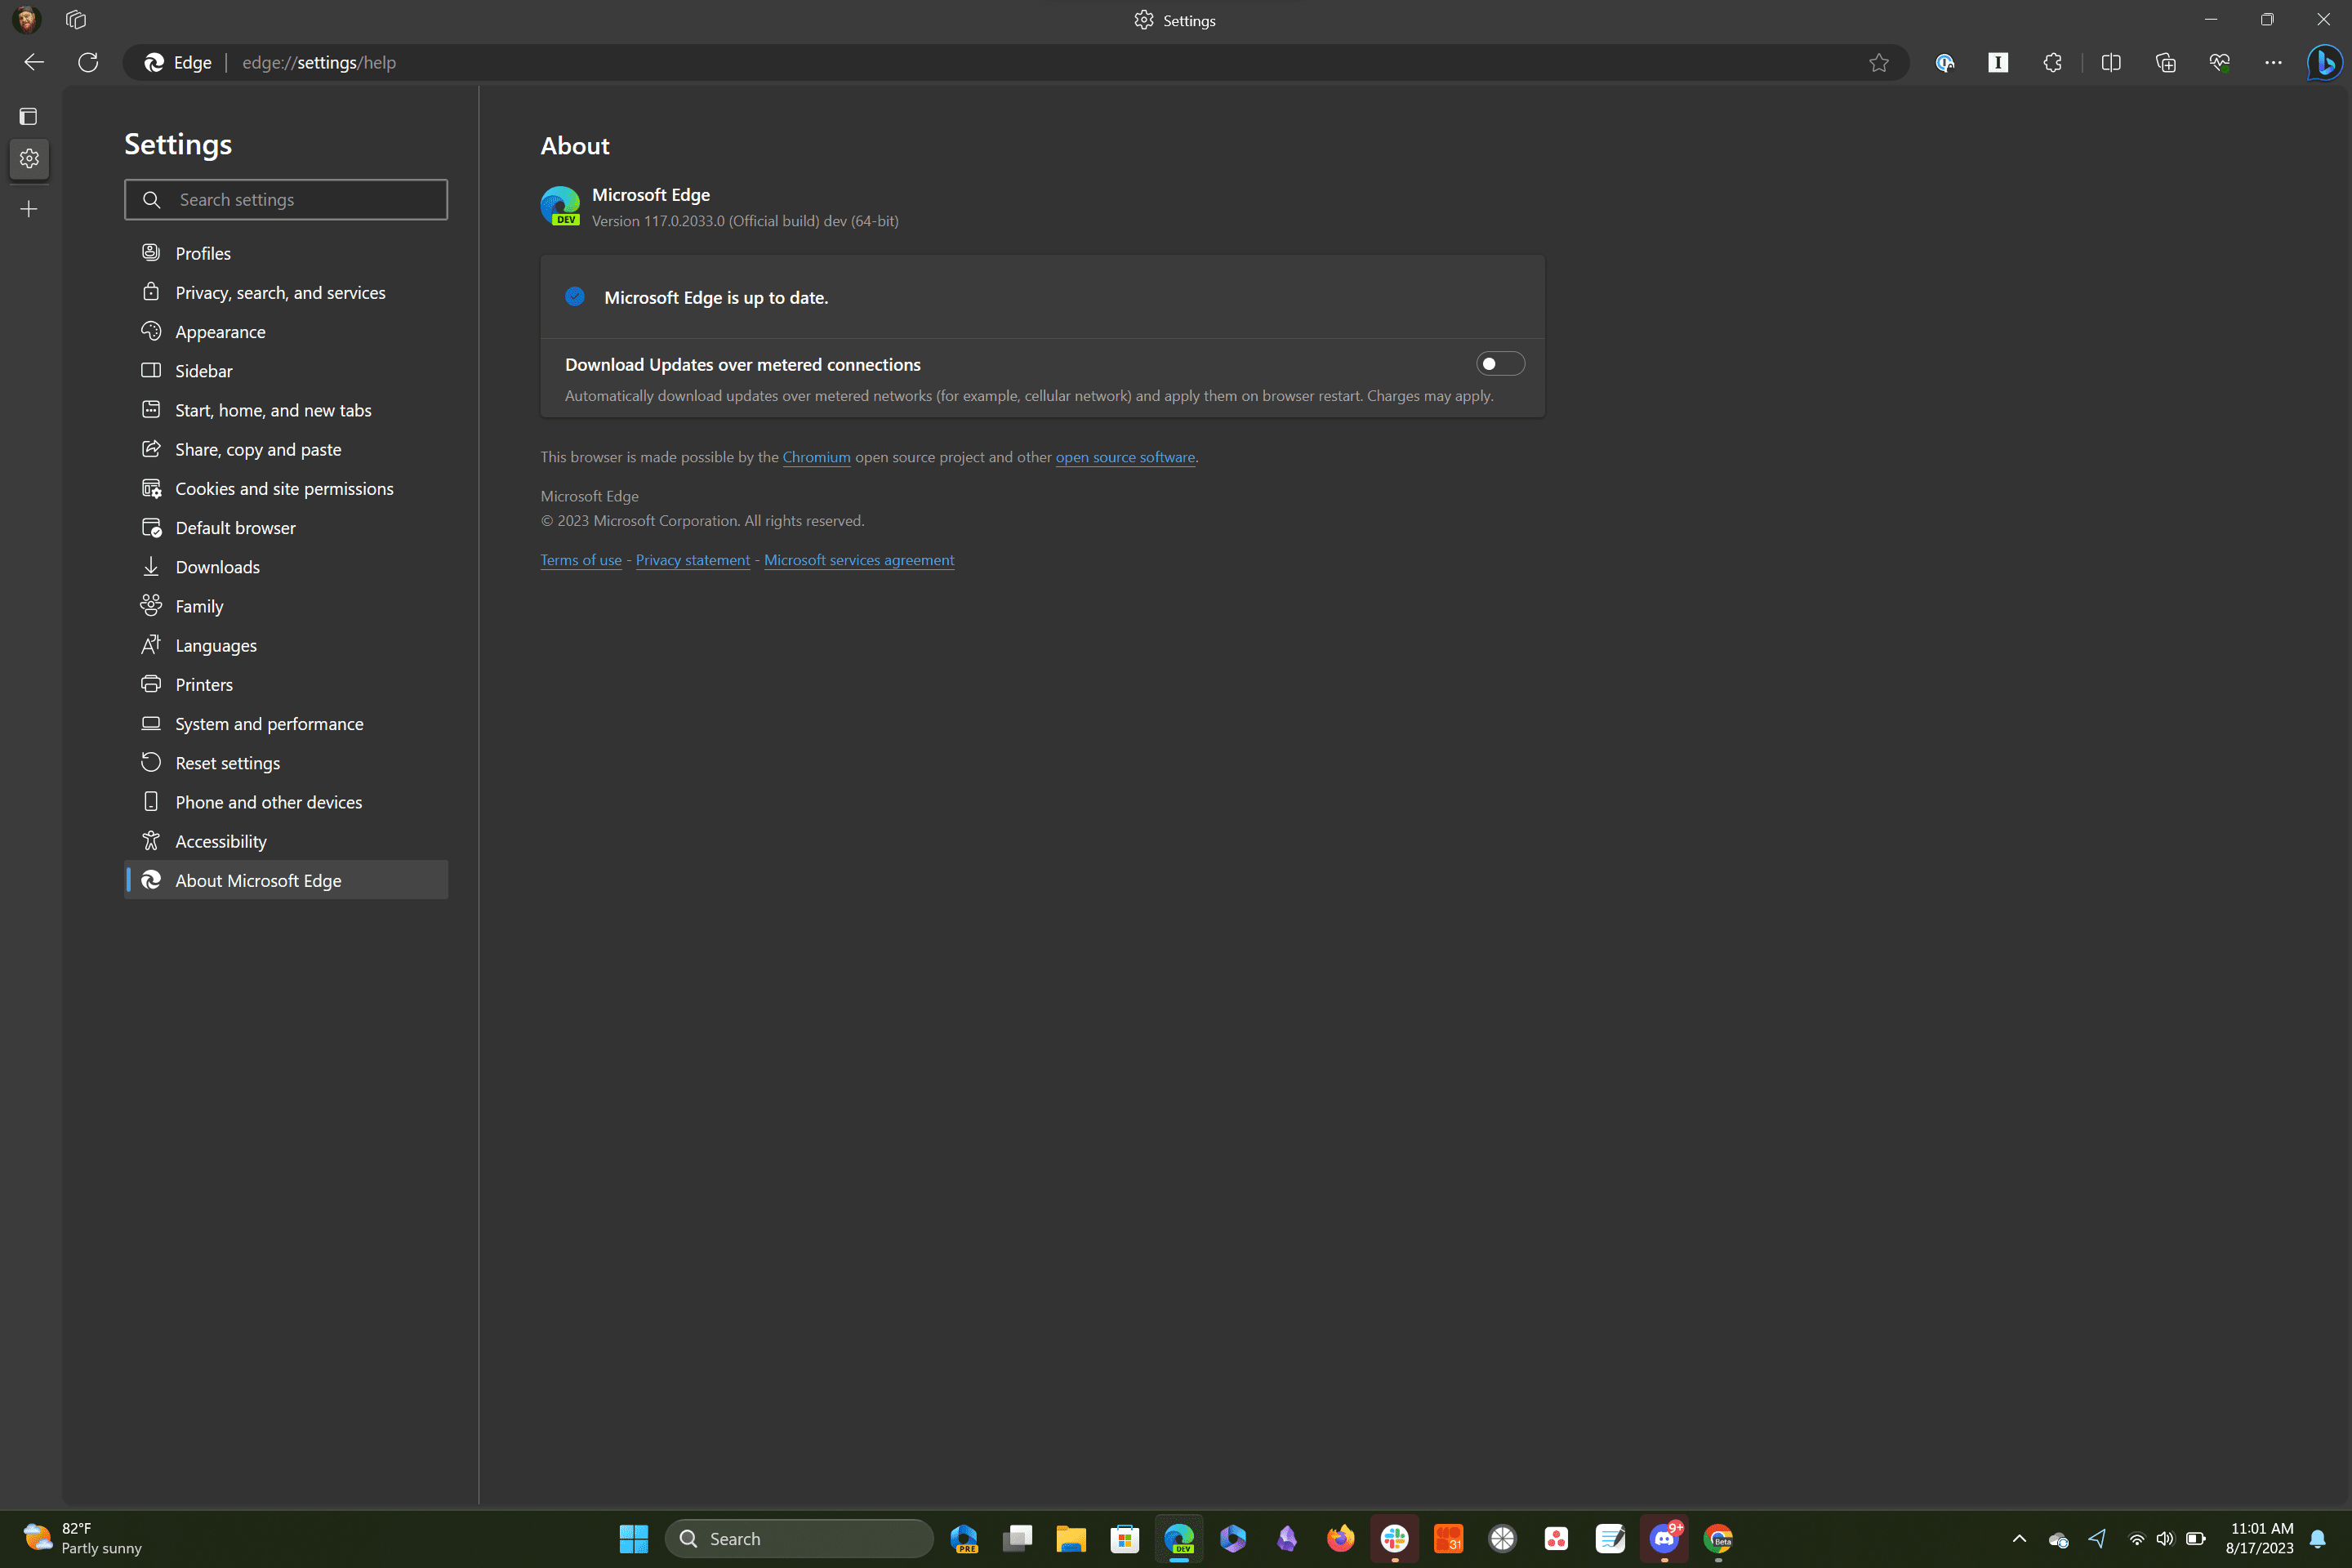
Task: Open Profiles settings
Action: tap(286, 253)
